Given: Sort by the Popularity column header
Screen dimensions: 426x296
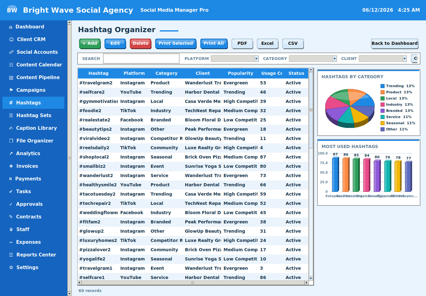Looking at the screenshot, I should coord(240,73).
